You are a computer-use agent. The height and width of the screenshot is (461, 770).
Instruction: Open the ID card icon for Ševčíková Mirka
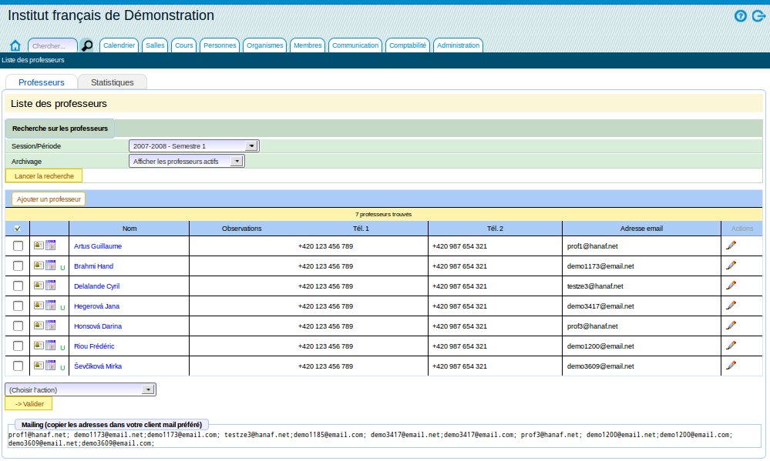click(39, 366)
